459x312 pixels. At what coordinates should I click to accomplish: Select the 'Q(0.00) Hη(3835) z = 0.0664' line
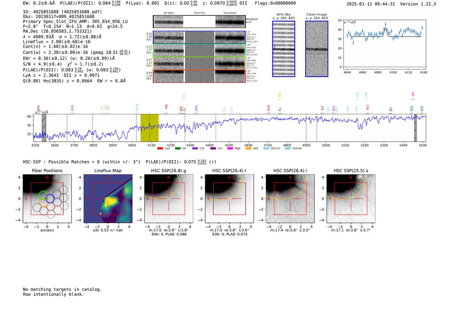[x=74, y=81]
